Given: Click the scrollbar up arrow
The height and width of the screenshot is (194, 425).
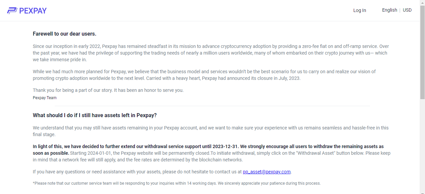Looking at the screenshot, I should (x=422, y=3).
